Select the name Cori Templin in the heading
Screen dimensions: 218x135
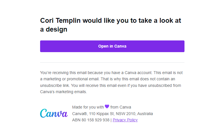pos(60,21)
